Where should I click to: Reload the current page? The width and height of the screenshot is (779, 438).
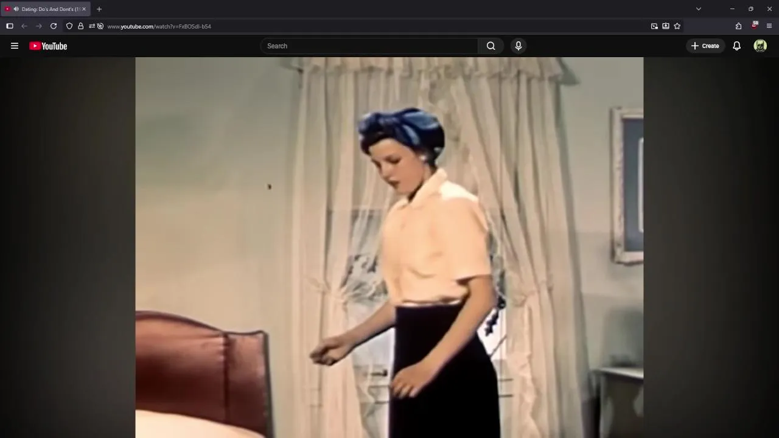(54, 26)
